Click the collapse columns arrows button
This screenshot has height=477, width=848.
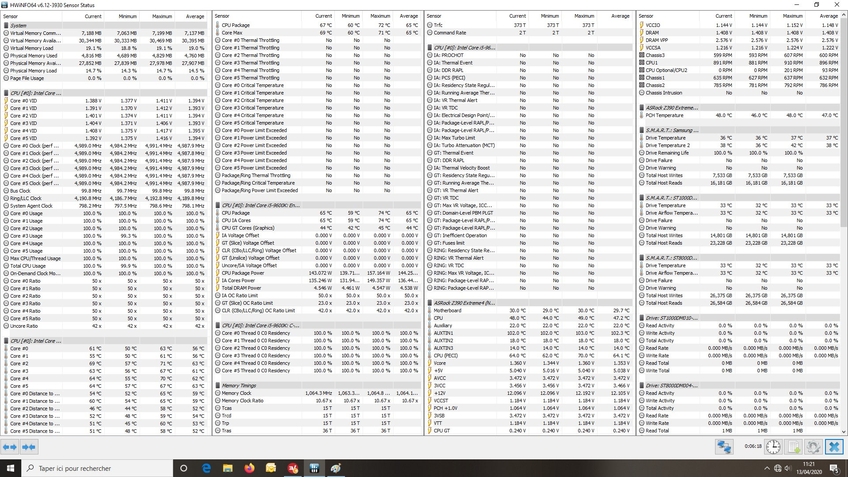pos(29,447)
